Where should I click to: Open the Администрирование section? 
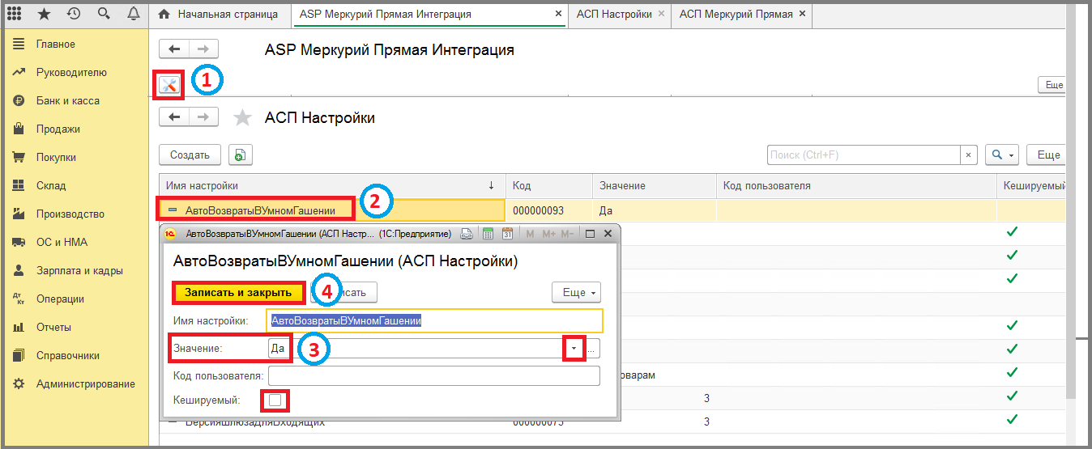click(x=85, y=384)
